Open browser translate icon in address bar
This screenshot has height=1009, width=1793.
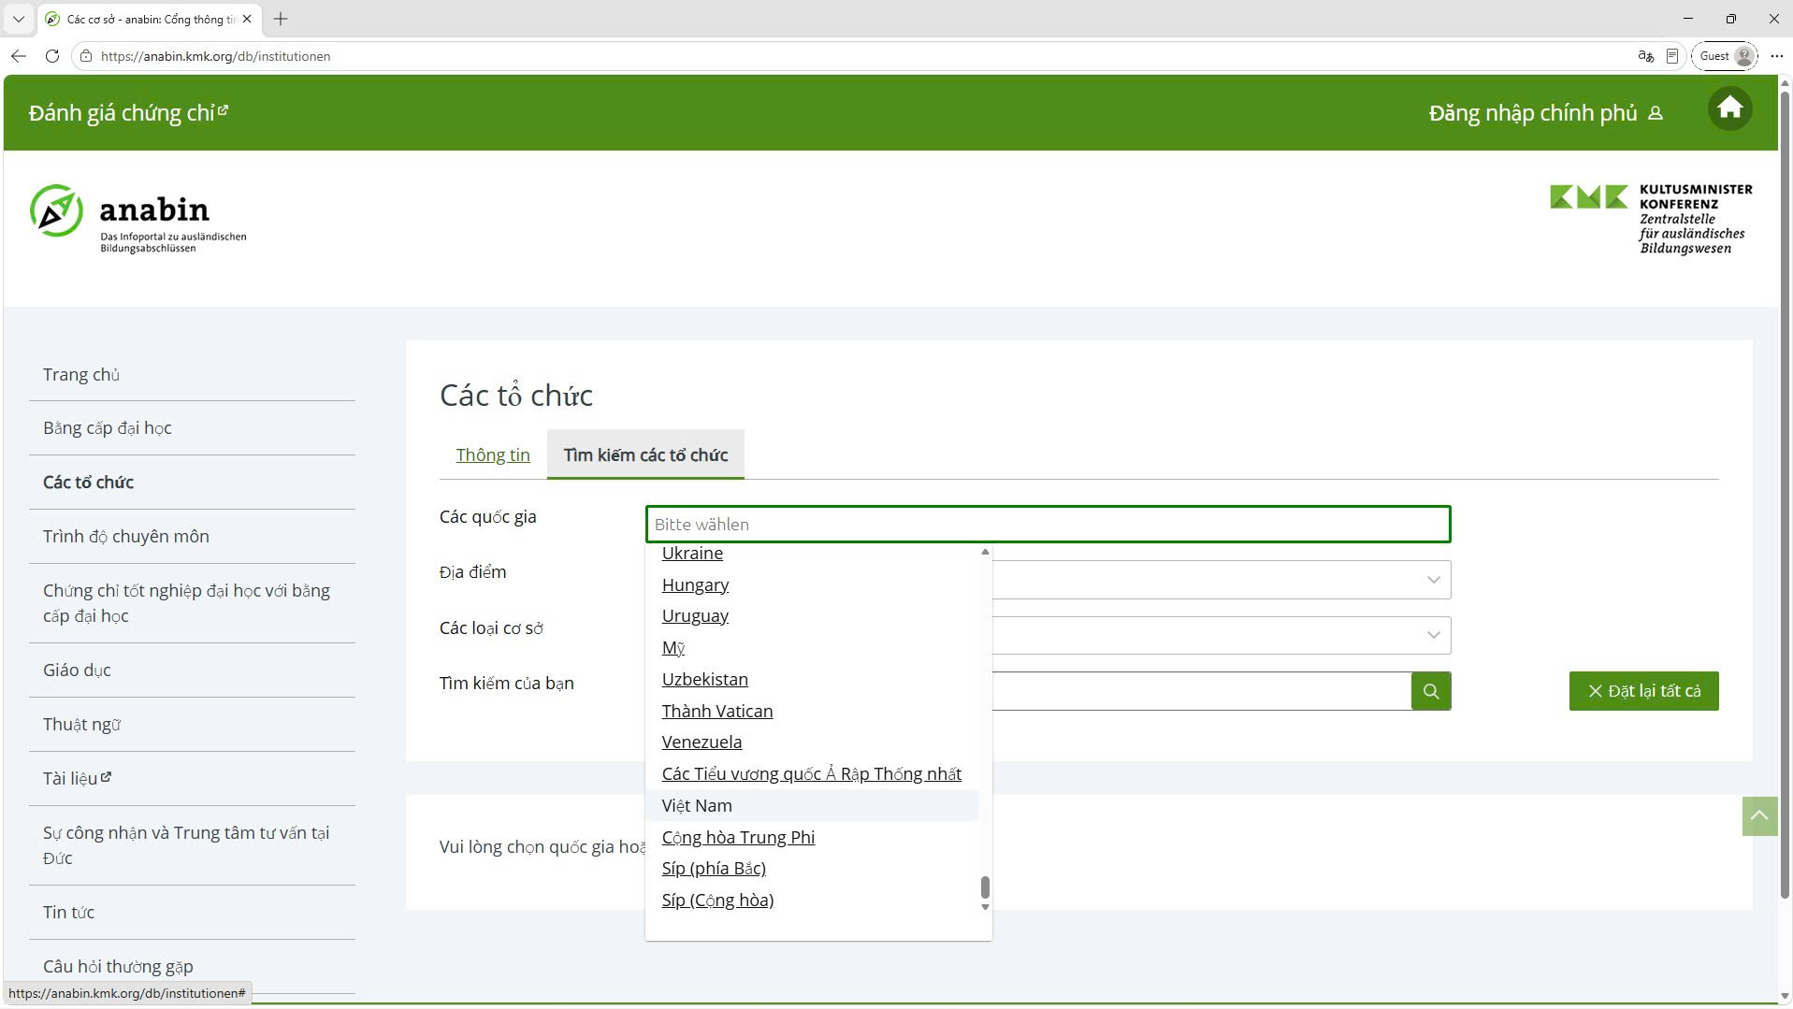pos(1645,56)
